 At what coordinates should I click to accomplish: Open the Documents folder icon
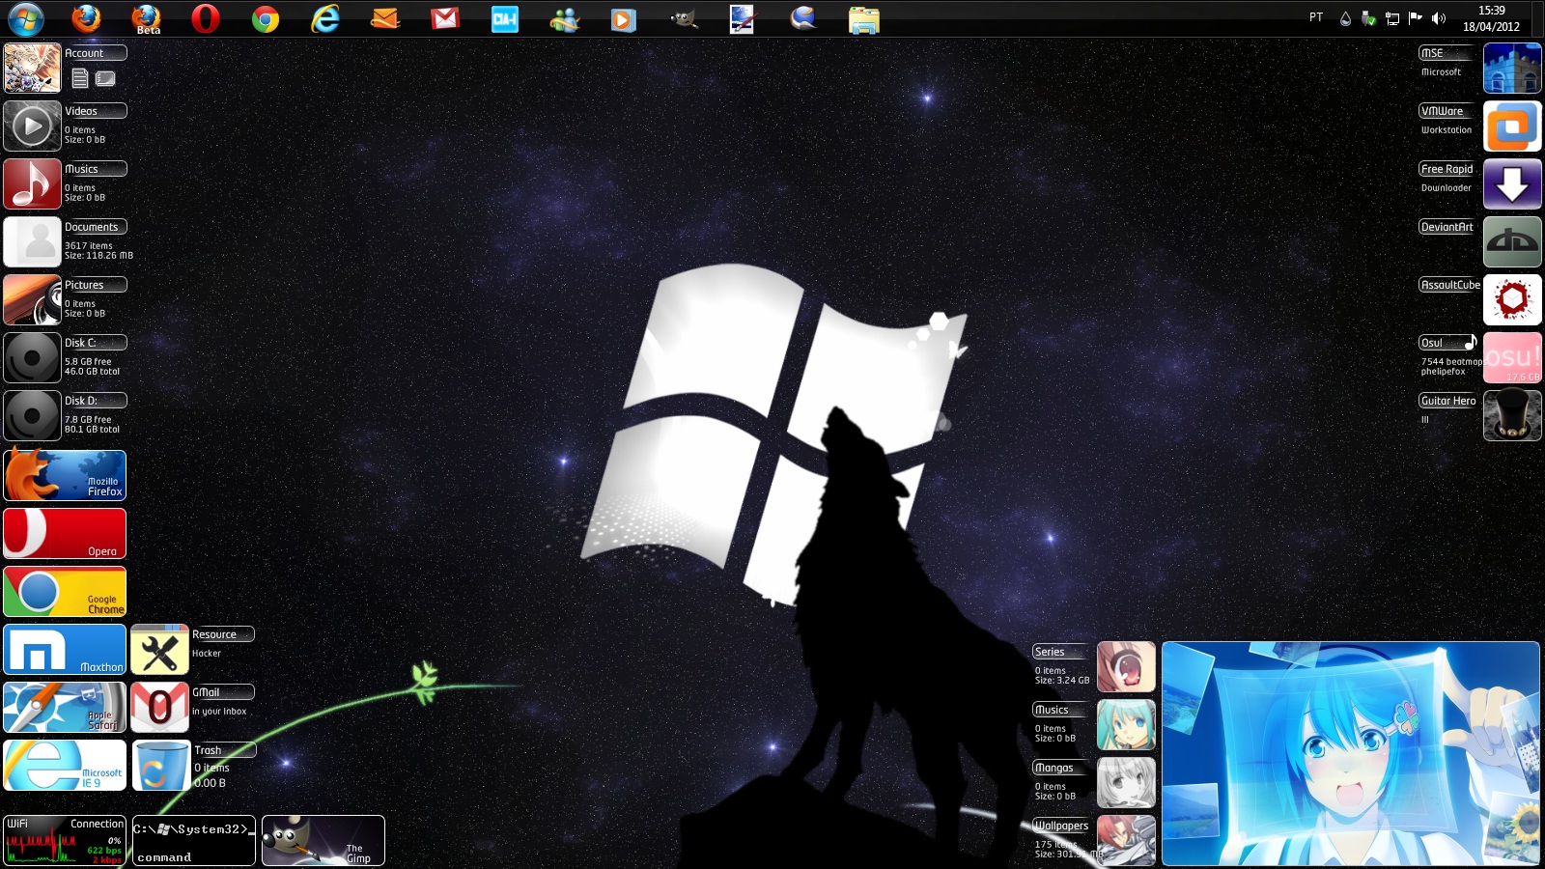click(x=32, y=241)
